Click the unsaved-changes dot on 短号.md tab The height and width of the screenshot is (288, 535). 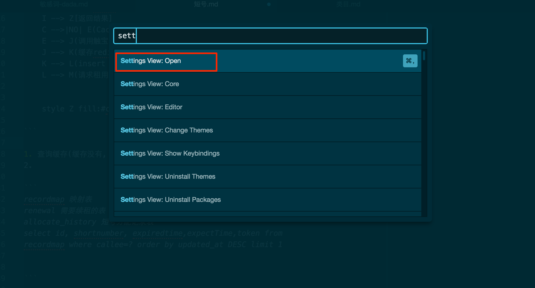(x=269, y=4)
